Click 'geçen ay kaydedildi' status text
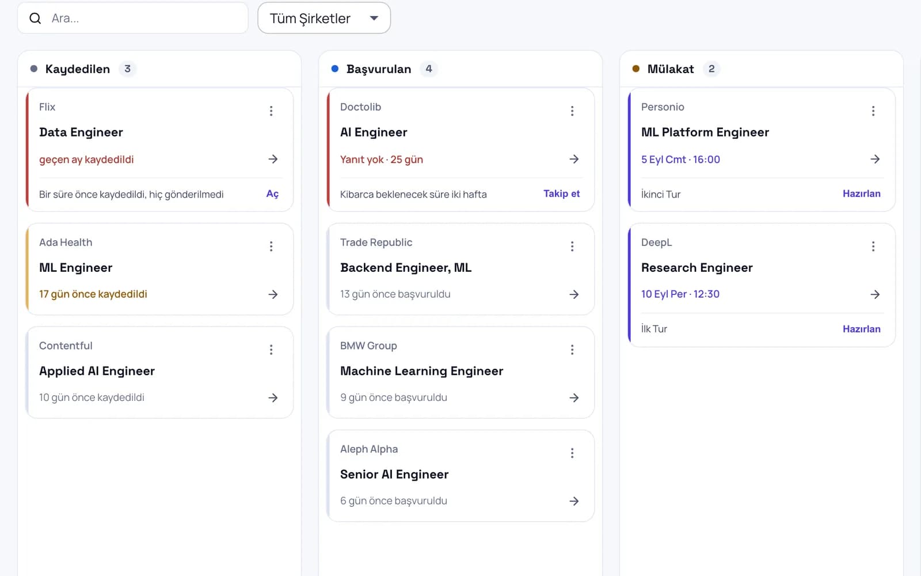This screenshot has height=576, width=921. click(x=86, y=160)
